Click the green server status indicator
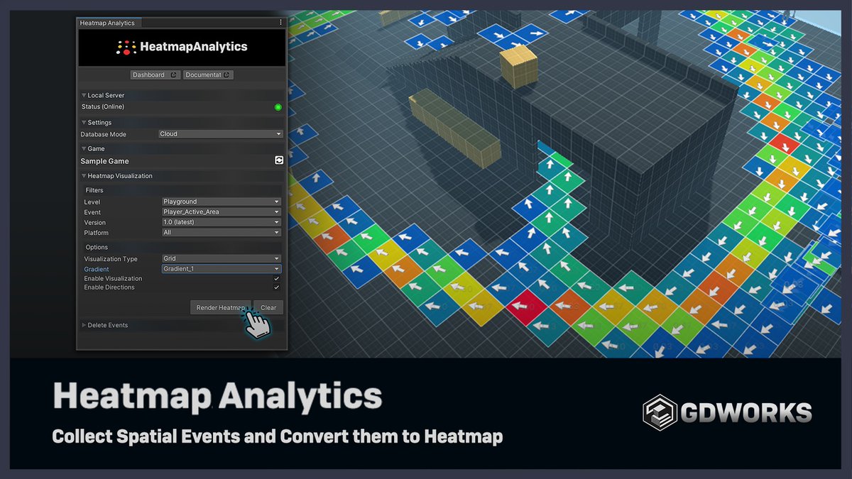This screenshot has height=479, width=852. click(278, 107)
